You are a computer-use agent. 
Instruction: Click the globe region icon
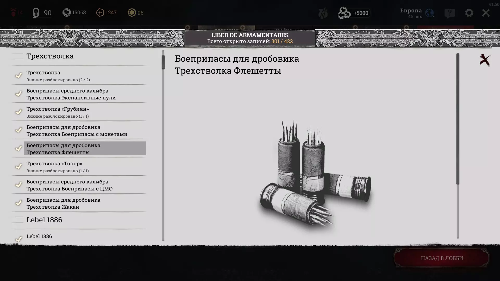429,13
